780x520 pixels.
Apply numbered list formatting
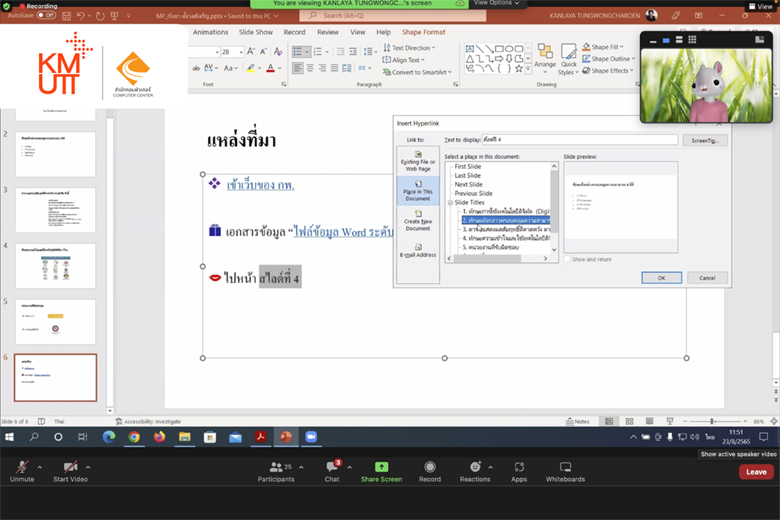pos(317,51)
